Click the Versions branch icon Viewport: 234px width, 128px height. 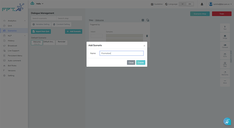click(x=4, y=70)
